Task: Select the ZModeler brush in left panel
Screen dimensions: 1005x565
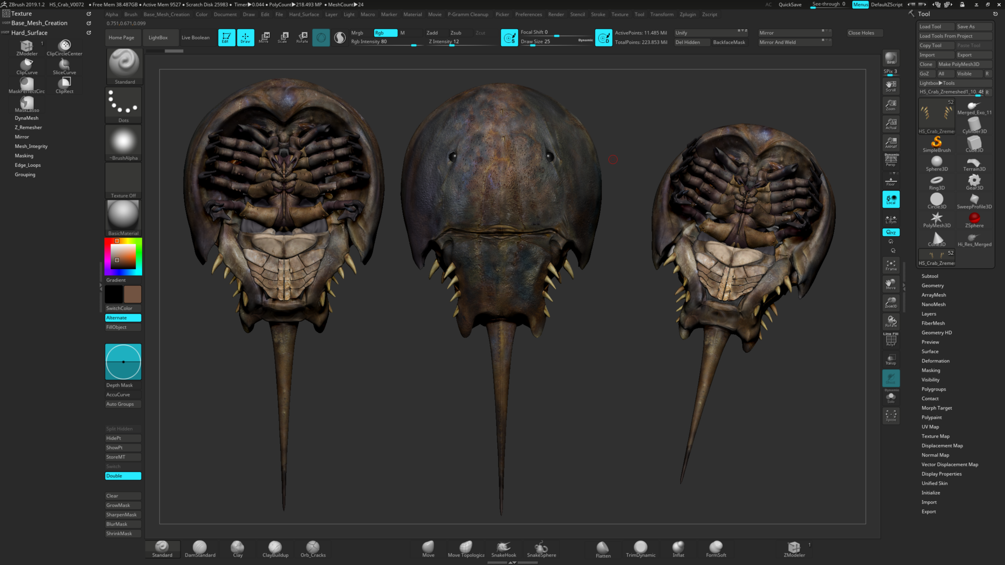Action: pyautogui.click(x=27, y=48)
